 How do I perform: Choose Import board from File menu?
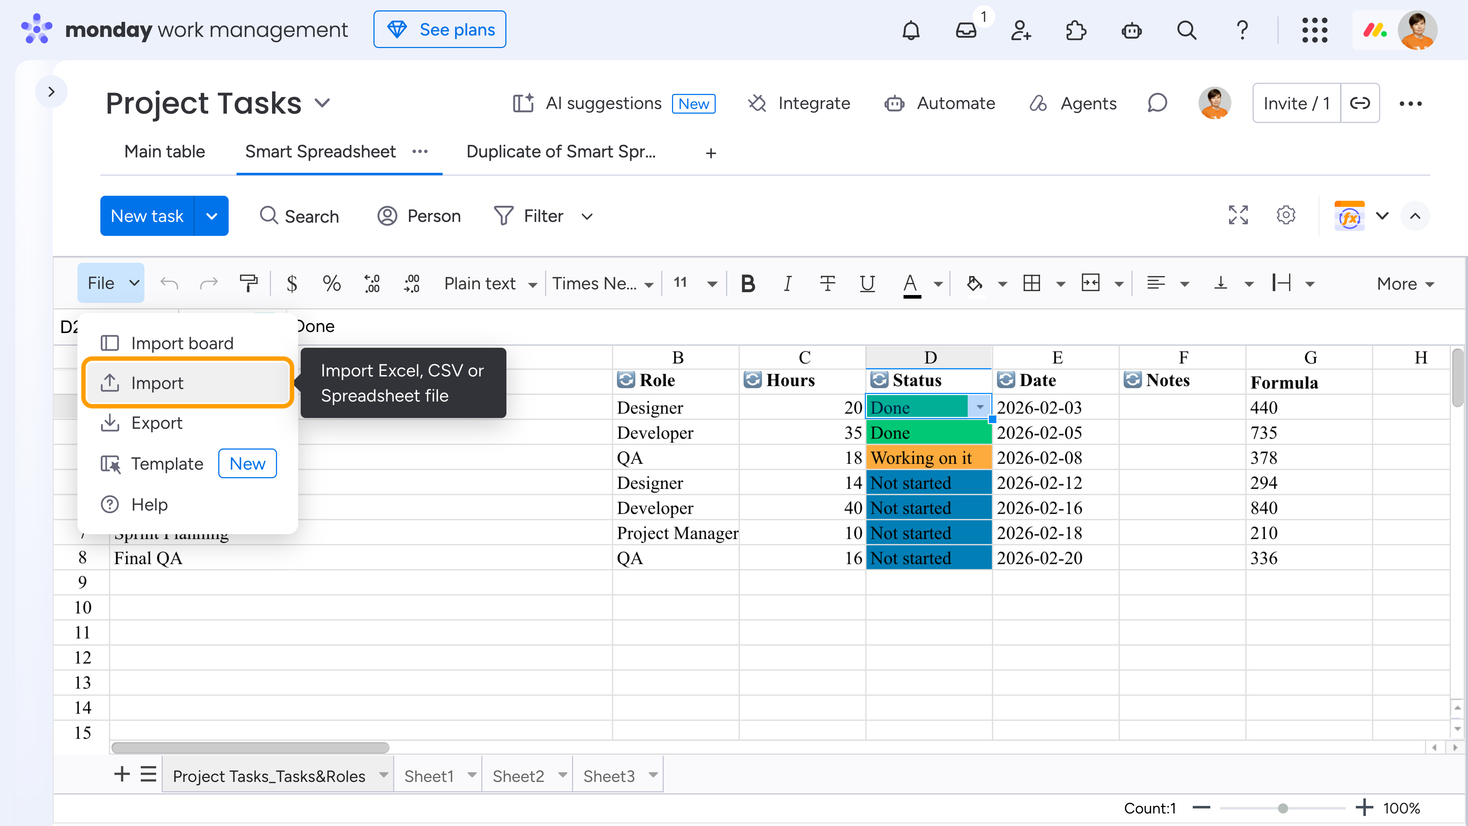click(x=187, y=343)
